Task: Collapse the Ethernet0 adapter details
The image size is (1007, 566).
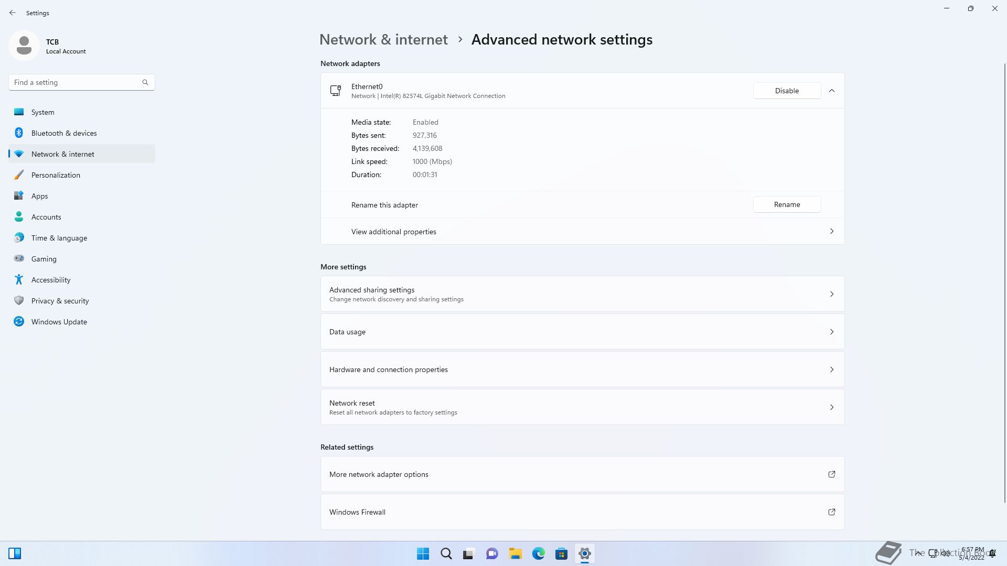Action: tap(831, 91)
